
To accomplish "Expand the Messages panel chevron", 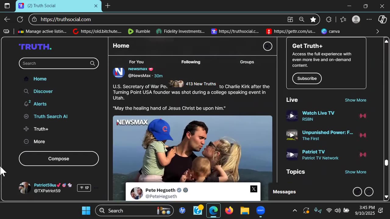I will pyautogui.click(x=369, y=192).
